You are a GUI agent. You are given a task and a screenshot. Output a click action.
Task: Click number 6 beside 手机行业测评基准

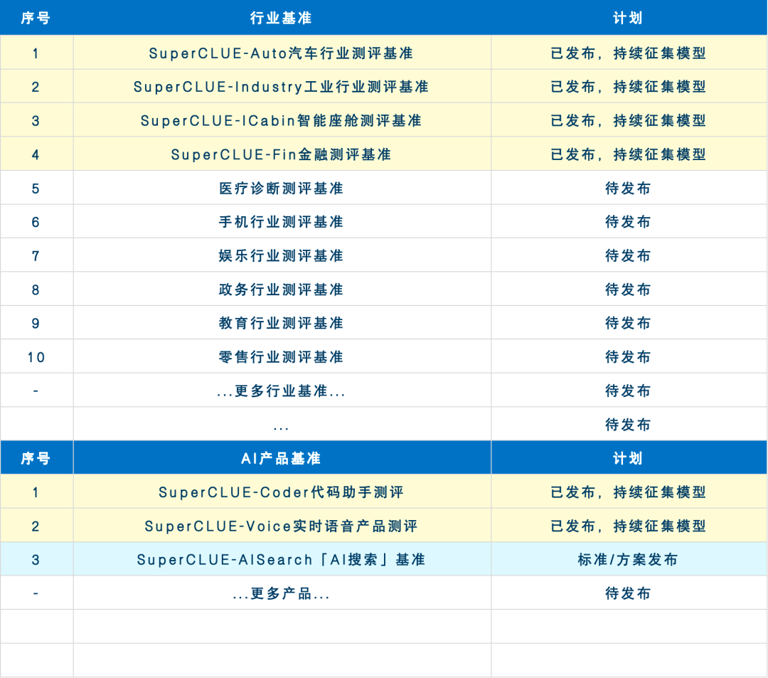tap(36, 223)
